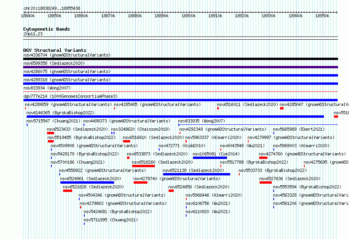Select the red marker under nsv4285047
This screenshot has width=349, height=239.
(x=282, y=108)
